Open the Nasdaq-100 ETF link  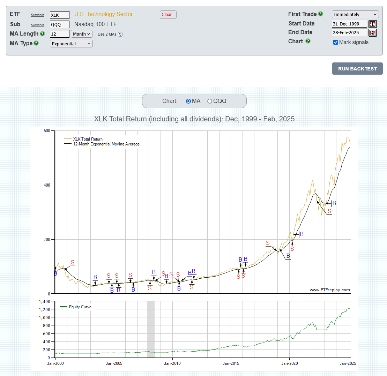click(x=96, y=24)
